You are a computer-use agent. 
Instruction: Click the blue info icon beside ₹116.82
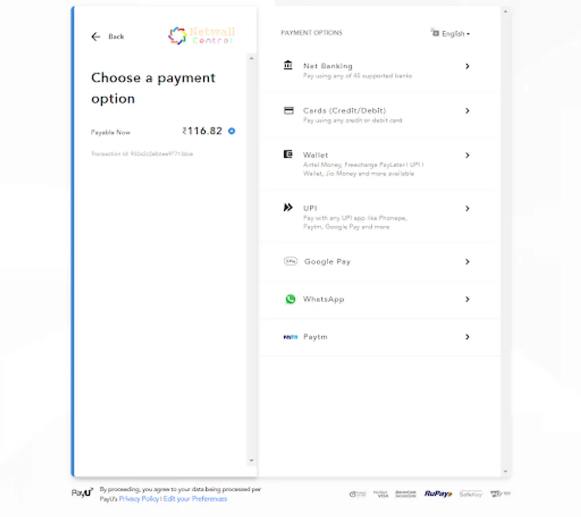click(232, 131)
